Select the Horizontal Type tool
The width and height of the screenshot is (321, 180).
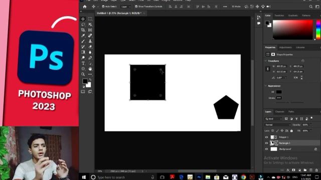[x=83, y=63]
